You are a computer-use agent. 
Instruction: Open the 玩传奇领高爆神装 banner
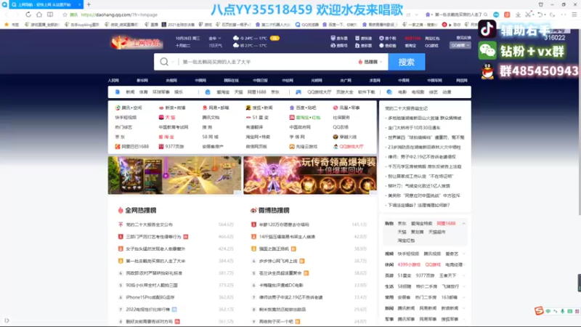(310, 175)
